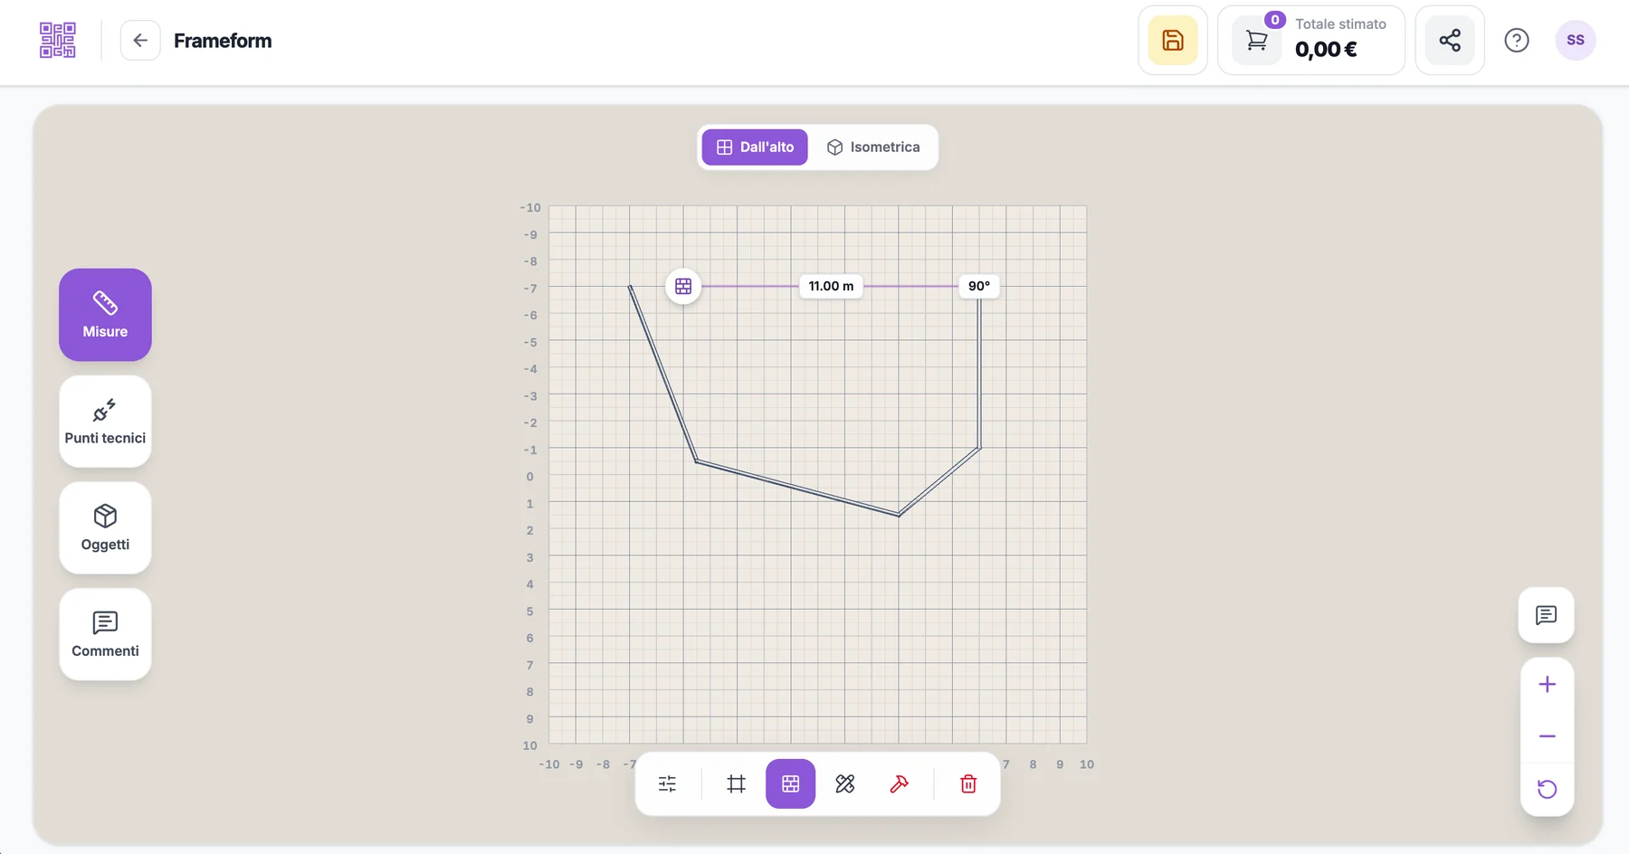Open settings sliders in bottom toolbar
This screenshot has height=854, width=1629.
(x=667, y=783)
